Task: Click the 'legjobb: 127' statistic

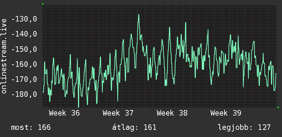Action: (244, 127)
